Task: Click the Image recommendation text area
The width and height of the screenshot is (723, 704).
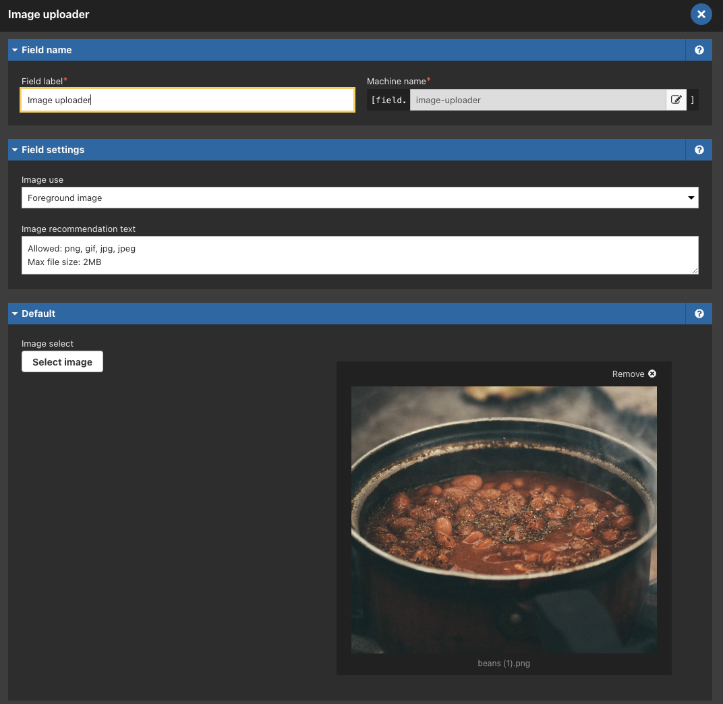Action: 359,256
